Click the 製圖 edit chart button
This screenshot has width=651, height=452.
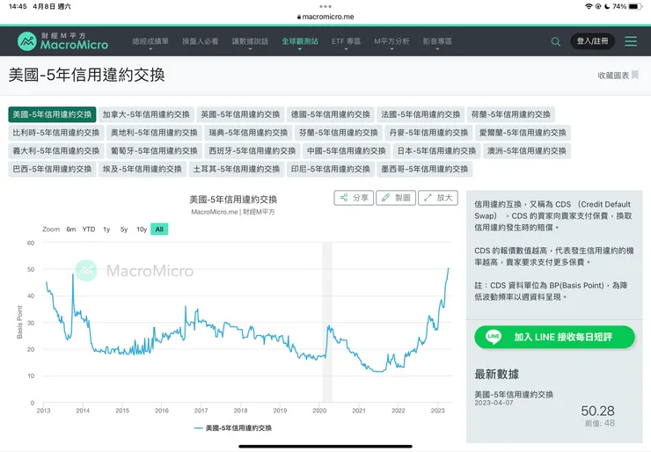click(396, 198)
